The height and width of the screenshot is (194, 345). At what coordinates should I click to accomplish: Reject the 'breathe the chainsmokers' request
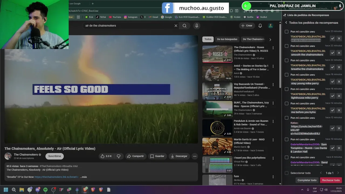tap(339, 67)
